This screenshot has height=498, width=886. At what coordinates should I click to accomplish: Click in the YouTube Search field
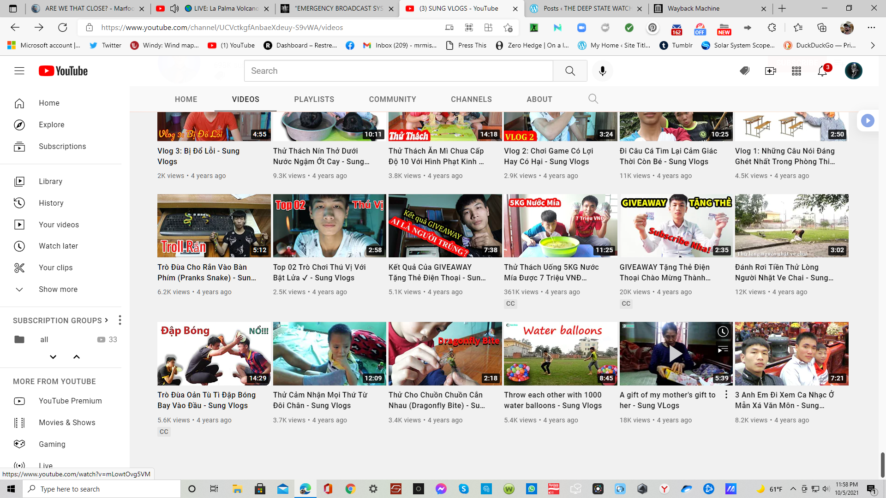(x=398, y=71)
